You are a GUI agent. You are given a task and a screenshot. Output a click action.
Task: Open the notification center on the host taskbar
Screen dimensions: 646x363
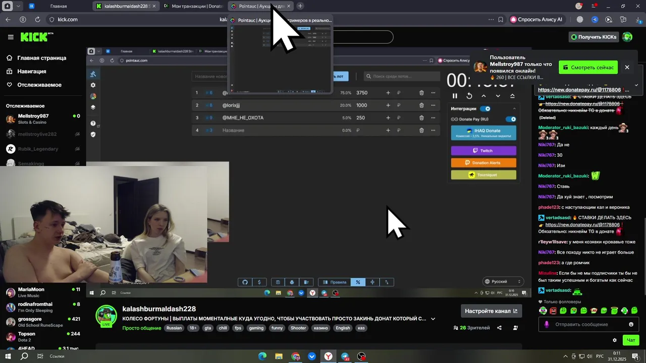coord(635,356)
